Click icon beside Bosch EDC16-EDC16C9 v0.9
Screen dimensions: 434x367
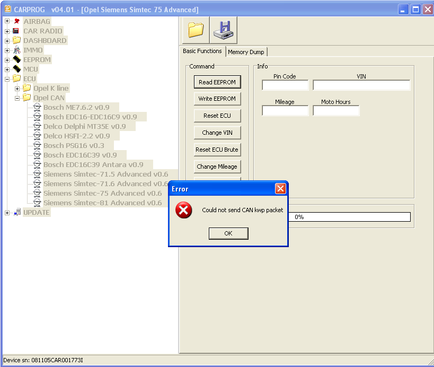pyautogui.click(x=37, y=117)
